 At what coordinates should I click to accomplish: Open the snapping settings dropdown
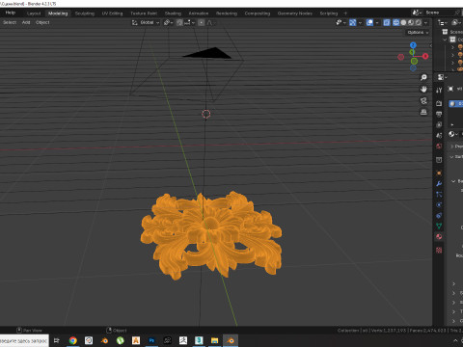(189, 22)
